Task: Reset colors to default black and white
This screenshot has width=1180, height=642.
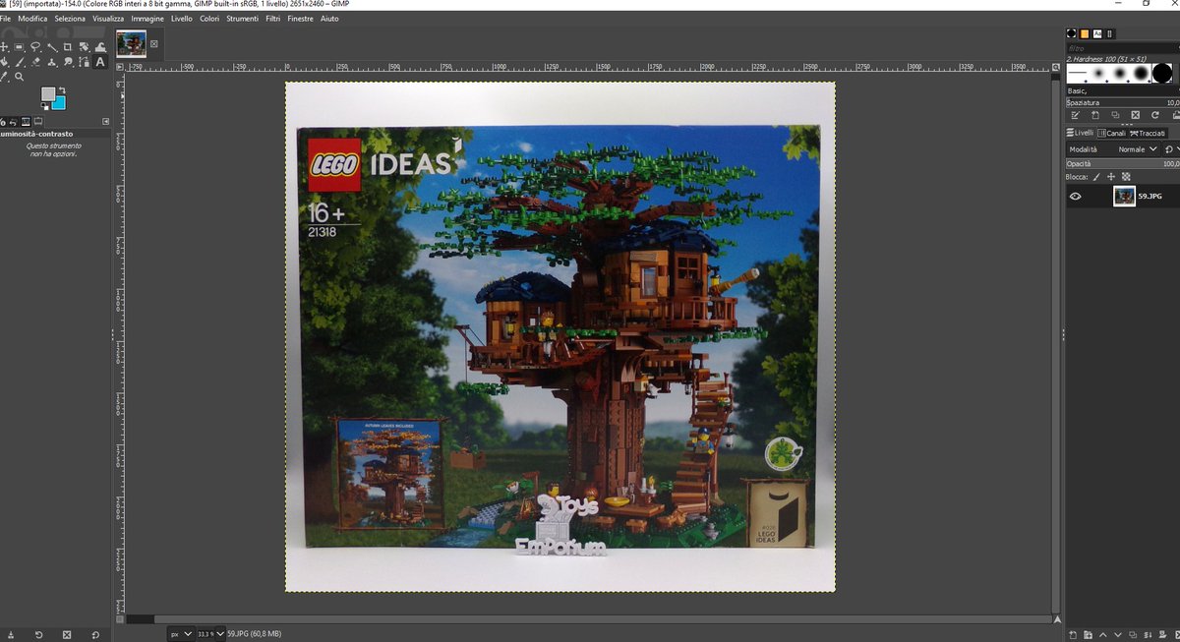Action: click(x=44, y=106)
